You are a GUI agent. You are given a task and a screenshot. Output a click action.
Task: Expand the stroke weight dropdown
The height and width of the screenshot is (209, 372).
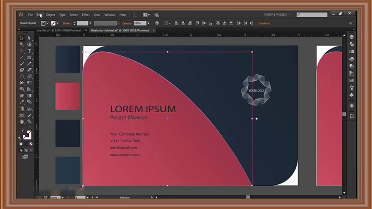[x=91, y=23]
